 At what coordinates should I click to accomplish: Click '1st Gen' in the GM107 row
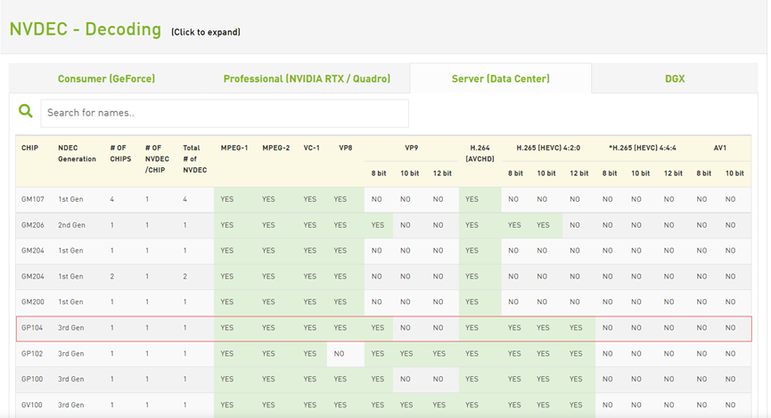[70, 199]
